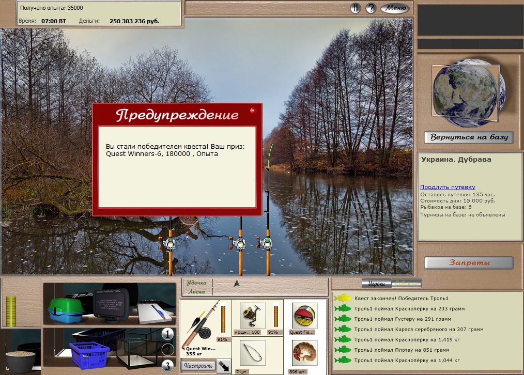
Task: Click the maggot bait icon
Action: pyautogui.click(x=304, y=353)
